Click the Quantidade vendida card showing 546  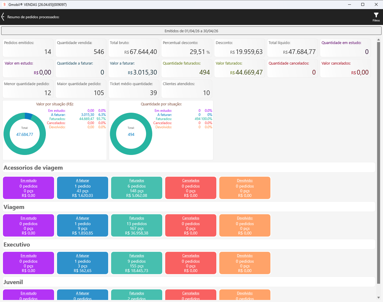pos(81,48)
